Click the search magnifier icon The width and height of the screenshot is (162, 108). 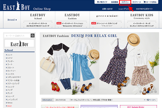(33, 35)
